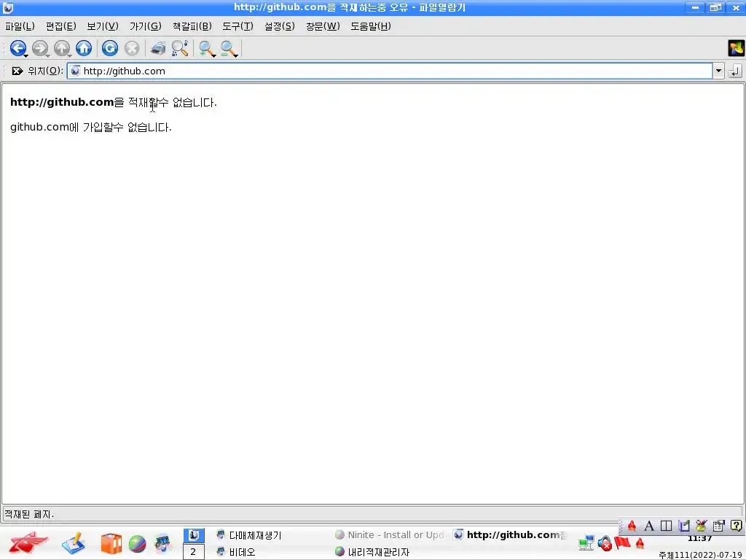746x560 pixels.
Task: Click the greyed Up arrow button
Action: (x=61, y=47)
